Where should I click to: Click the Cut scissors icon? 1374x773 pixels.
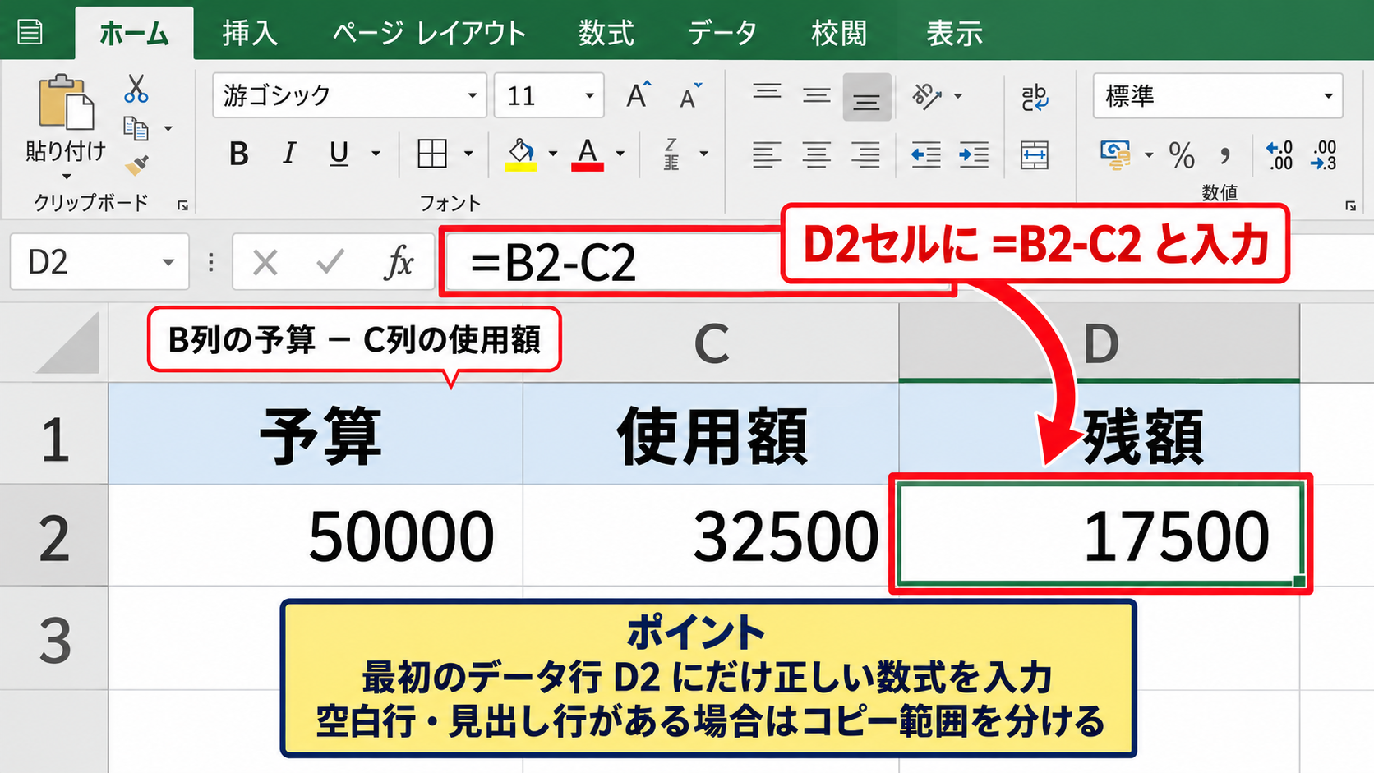pyautogui.click(x=136, y=89)
